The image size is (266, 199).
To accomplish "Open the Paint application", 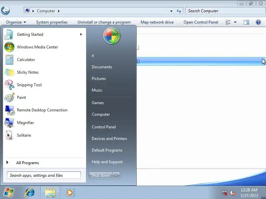I will tap(45, 97).
